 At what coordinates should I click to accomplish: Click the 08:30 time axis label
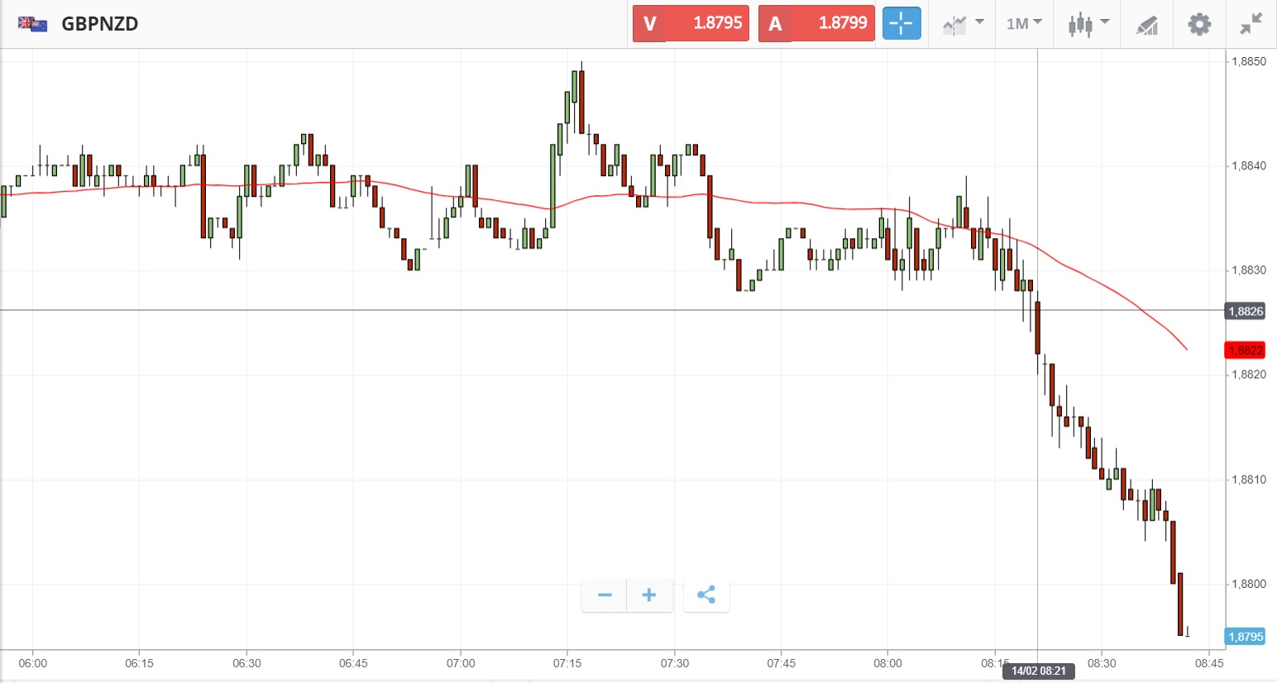pyautogui.click(x=1102, y=663)
